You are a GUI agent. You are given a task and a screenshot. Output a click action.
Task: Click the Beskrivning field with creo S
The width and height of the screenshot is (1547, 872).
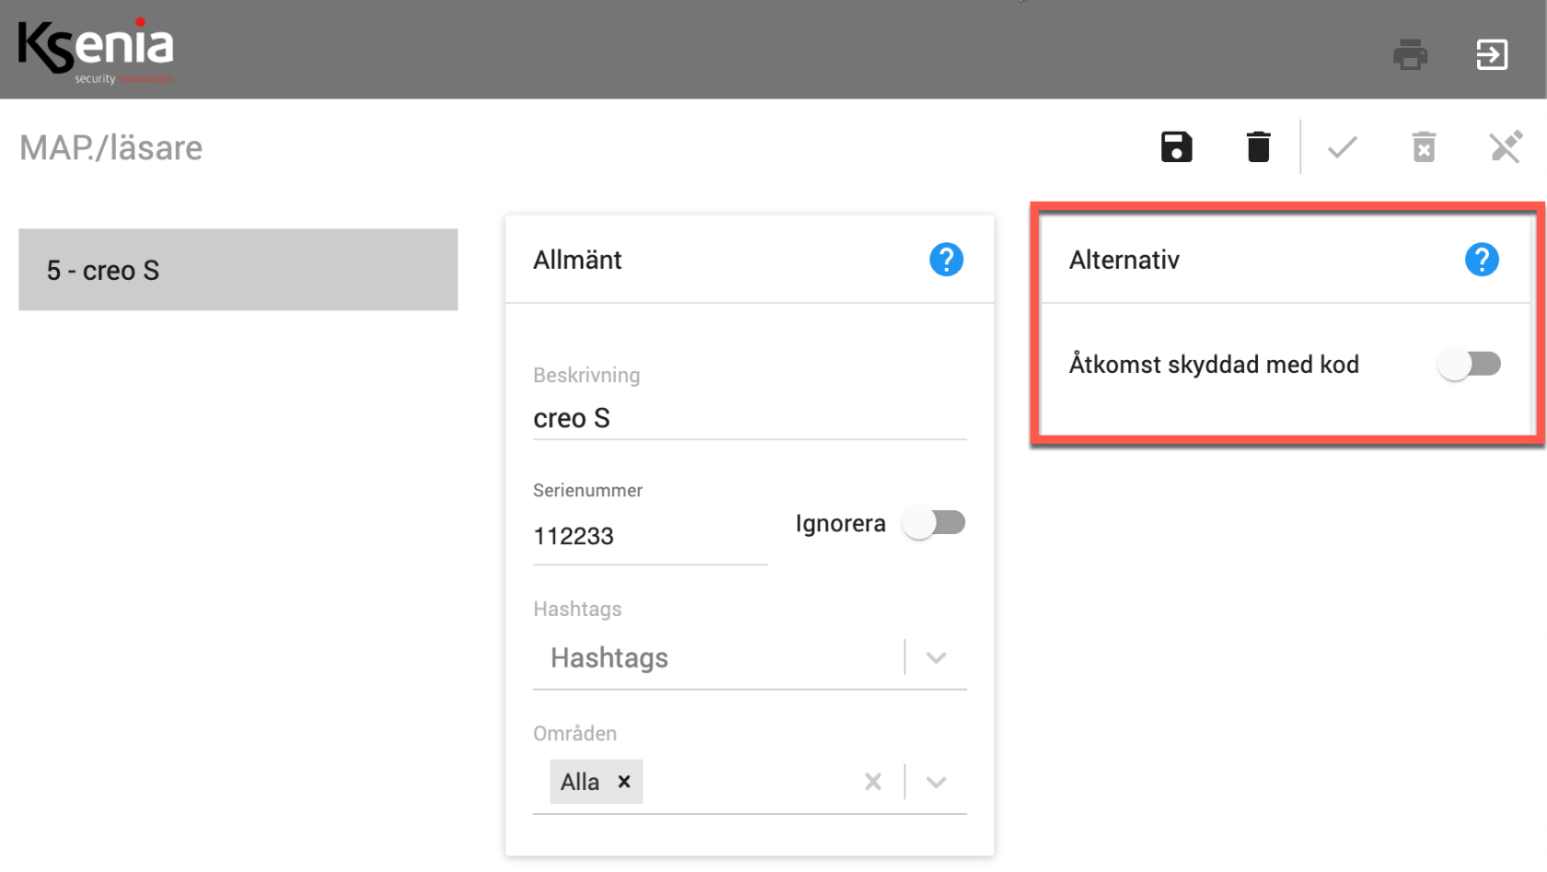[x=749, y=418]
